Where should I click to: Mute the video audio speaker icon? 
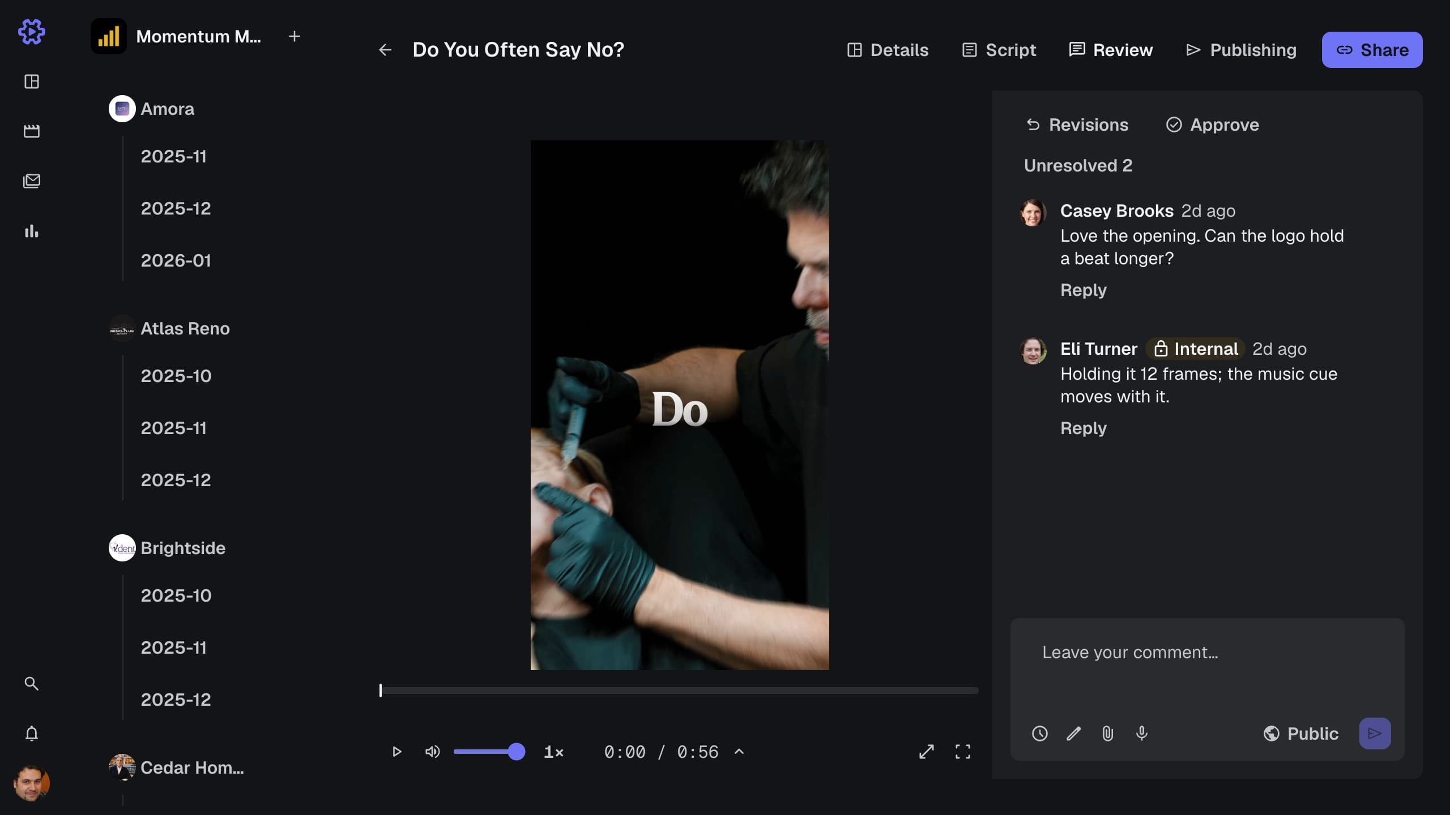[x=432, y=752]
